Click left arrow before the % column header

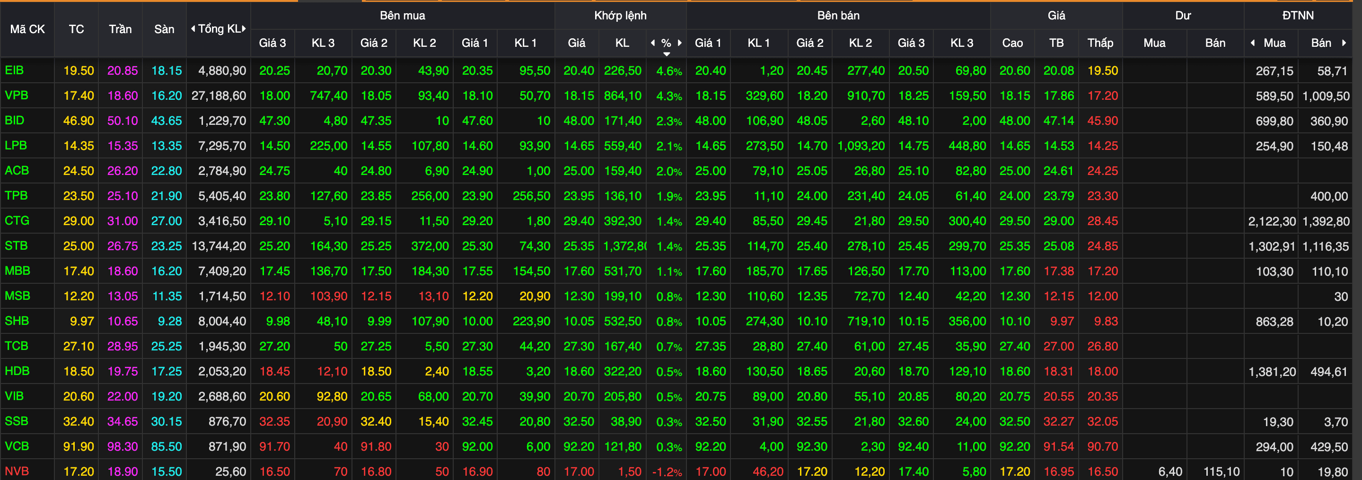tap(653, 43)
